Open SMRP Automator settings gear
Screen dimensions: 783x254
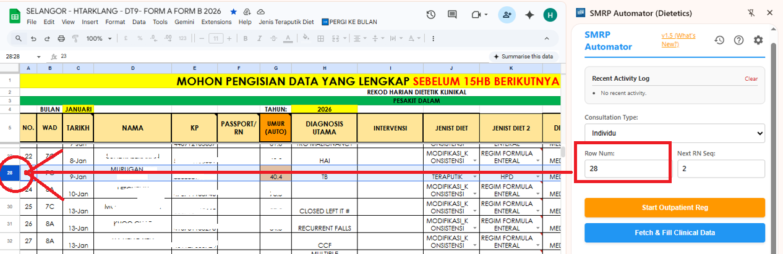758,40
